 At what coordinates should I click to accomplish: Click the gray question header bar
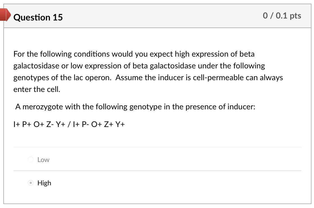click(157, 16)
